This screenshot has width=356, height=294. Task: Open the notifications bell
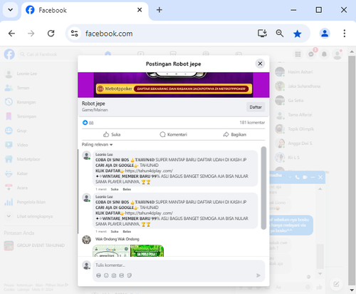click(x=324, y=54)
